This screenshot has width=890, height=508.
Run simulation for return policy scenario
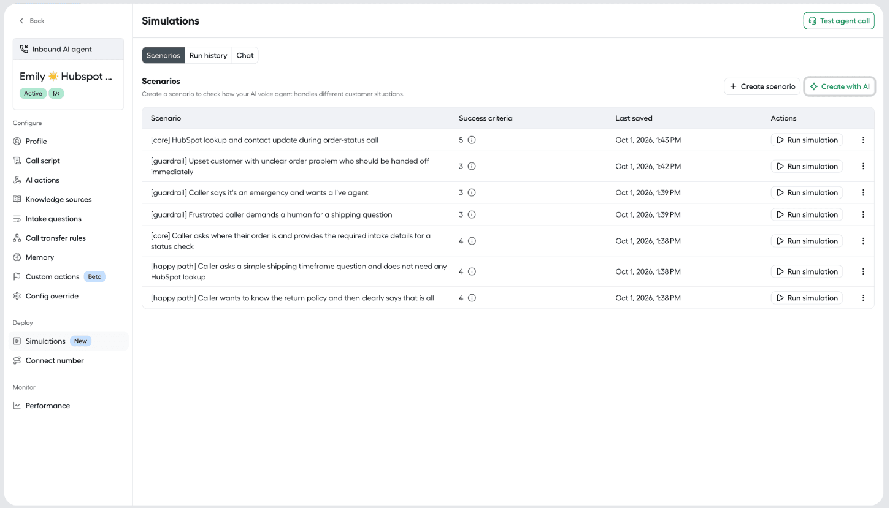pyautogui.click(x=807, y=298)
